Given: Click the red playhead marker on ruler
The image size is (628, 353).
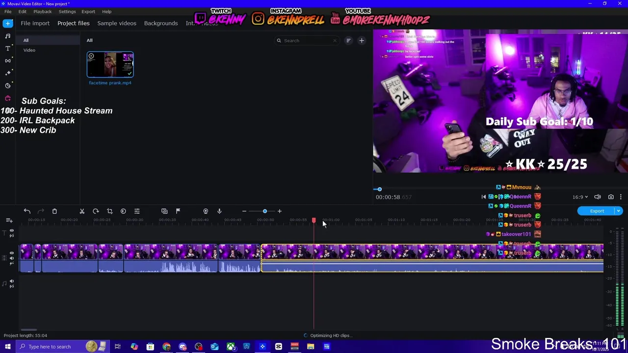Looking at the screenshot, I should point(314,221).
